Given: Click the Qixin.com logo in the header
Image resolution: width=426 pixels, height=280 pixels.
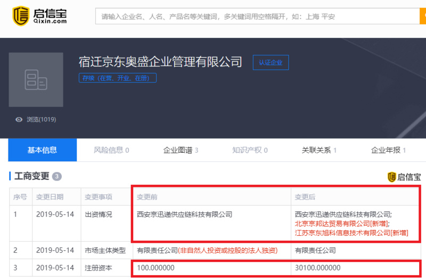Looking at the screenshot, I should pos(40,17).
